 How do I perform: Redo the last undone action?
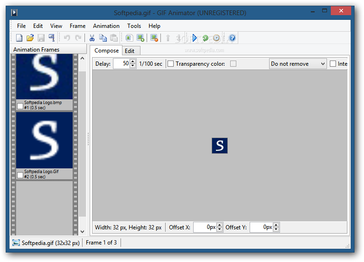[78, 38]
